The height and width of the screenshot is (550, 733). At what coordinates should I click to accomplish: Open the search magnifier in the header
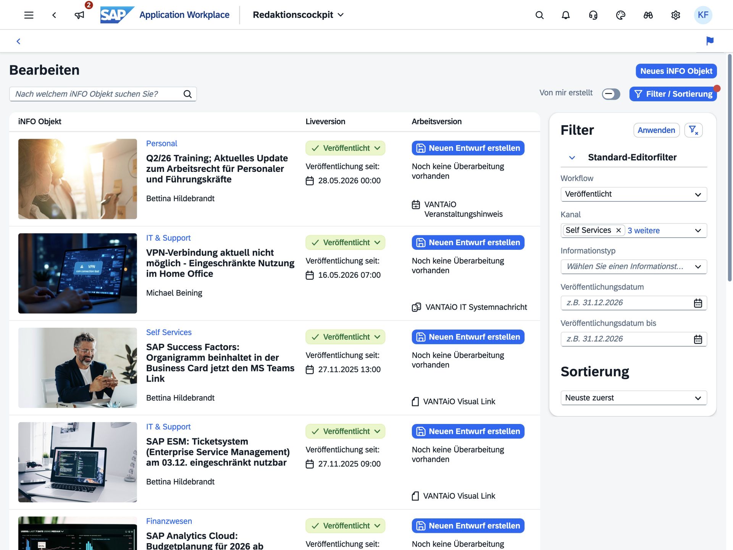(539, 15)
